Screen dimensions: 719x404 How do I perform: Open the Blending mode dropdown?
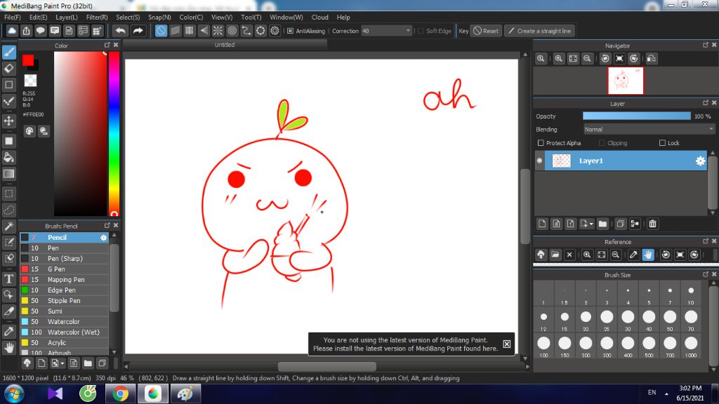pos(649,130)
